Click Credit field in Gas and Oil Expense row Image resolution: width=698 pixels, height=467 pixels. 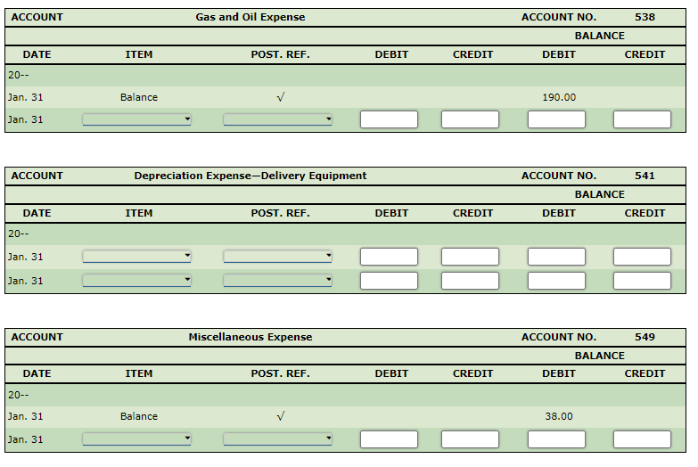pyautogui.click(x=470, y=119)
